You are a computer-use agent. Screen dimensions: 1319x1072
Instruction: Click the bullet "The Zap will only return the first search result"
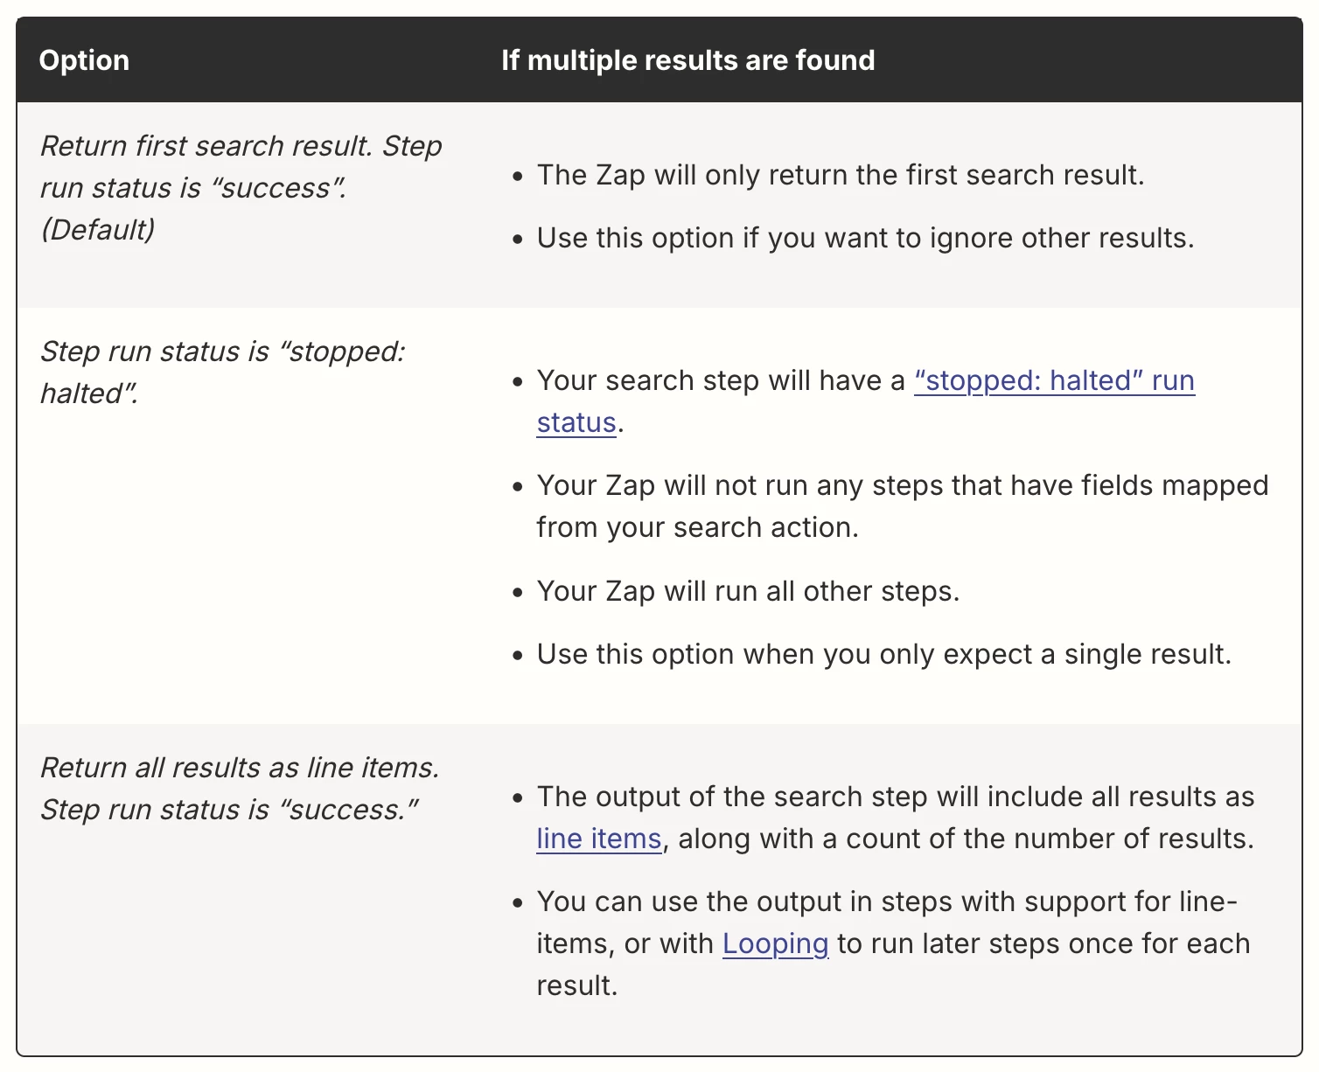tap(841, 175)
